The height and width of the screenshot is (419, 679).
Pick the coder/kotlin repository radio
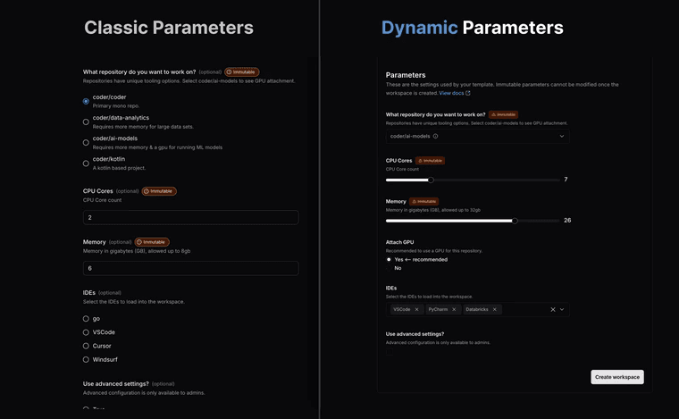pyautogui.click(x=86, y=163)
